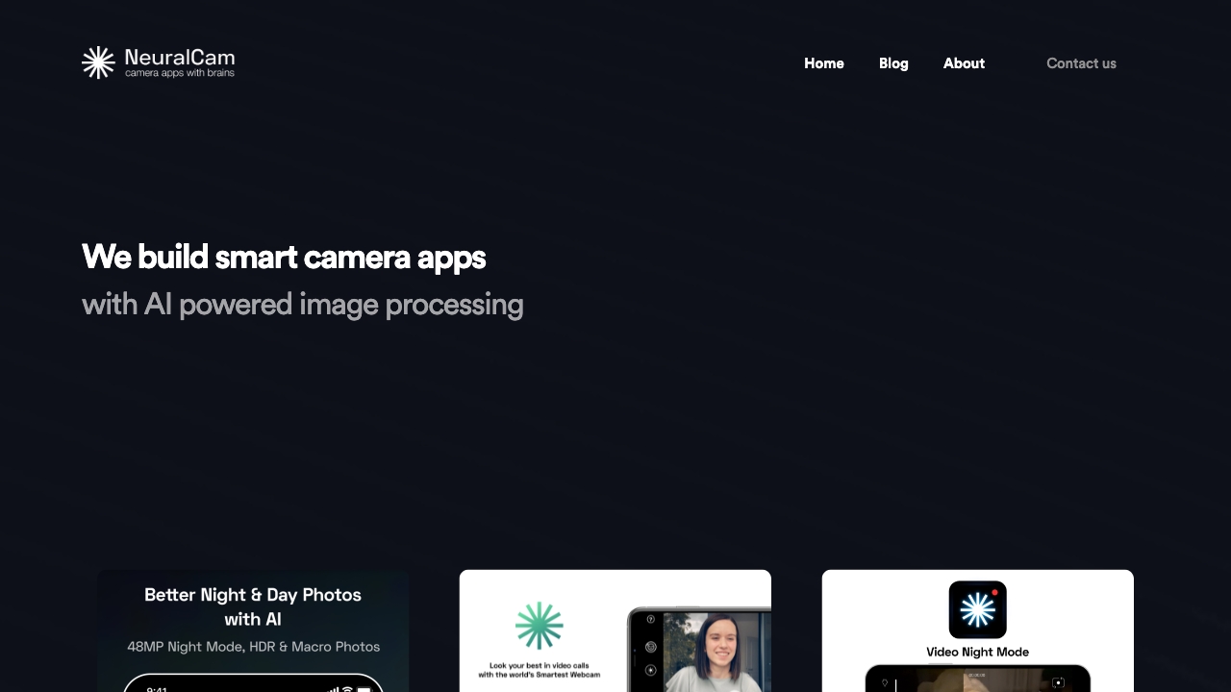Select the 'We build smart camera apps' heading
This screenshot has height=692, width=1231.
click(284, 258)
